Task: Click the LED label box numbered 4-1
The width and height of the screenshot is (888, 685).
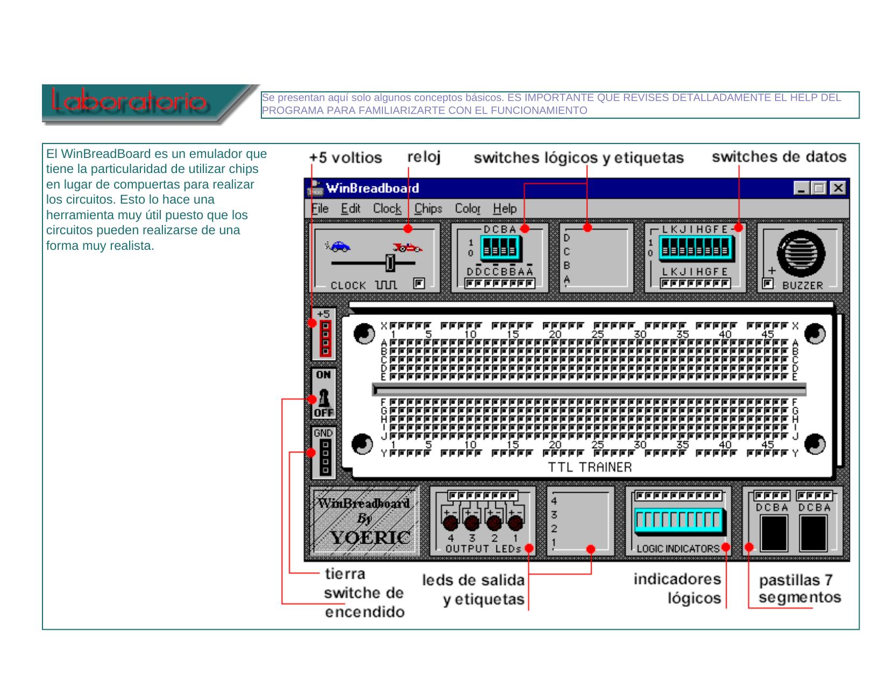Action: click(580, 521)
